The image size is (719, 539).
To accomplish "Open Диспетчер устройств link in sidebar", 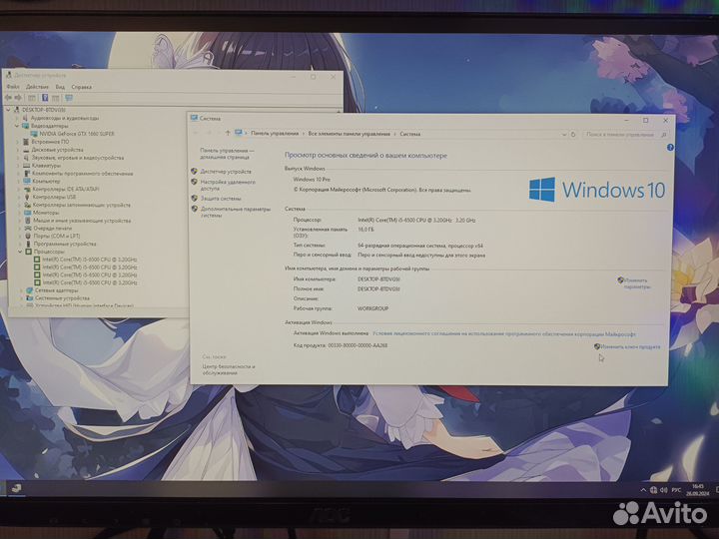I will click(226, 172).
